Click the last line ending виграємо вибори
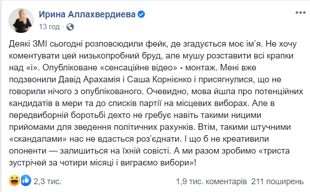This screenshot has width=310, height=192. (103, 163)
